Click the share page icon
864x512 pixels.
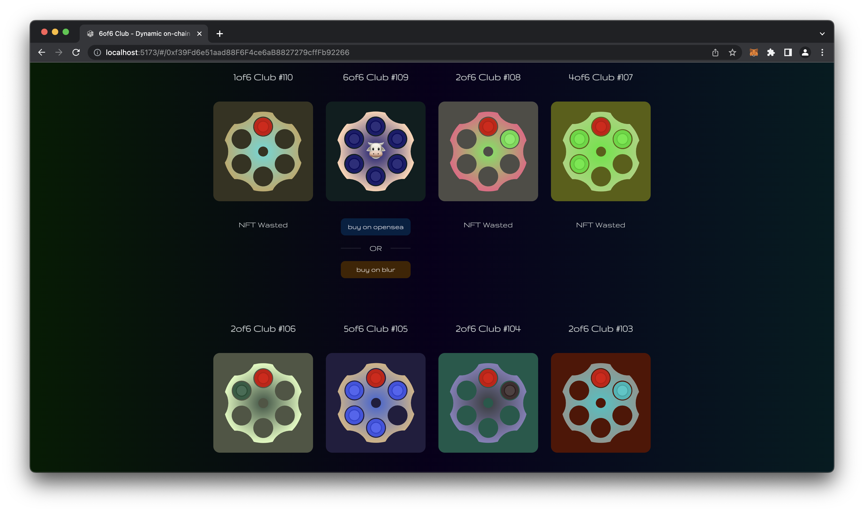715,52
